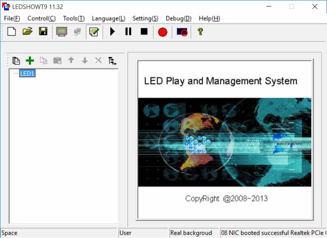Image resolution: width=327 pixels, height=238 pixels.
Task: Open the Setting menu
Action: 145,18
